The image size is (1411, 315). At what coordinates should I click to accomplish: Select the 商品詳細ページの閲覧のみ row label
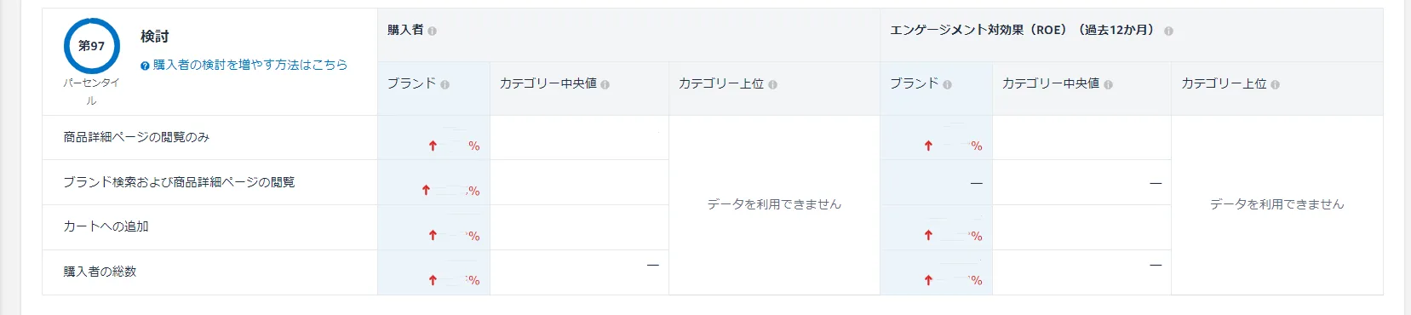136,137
